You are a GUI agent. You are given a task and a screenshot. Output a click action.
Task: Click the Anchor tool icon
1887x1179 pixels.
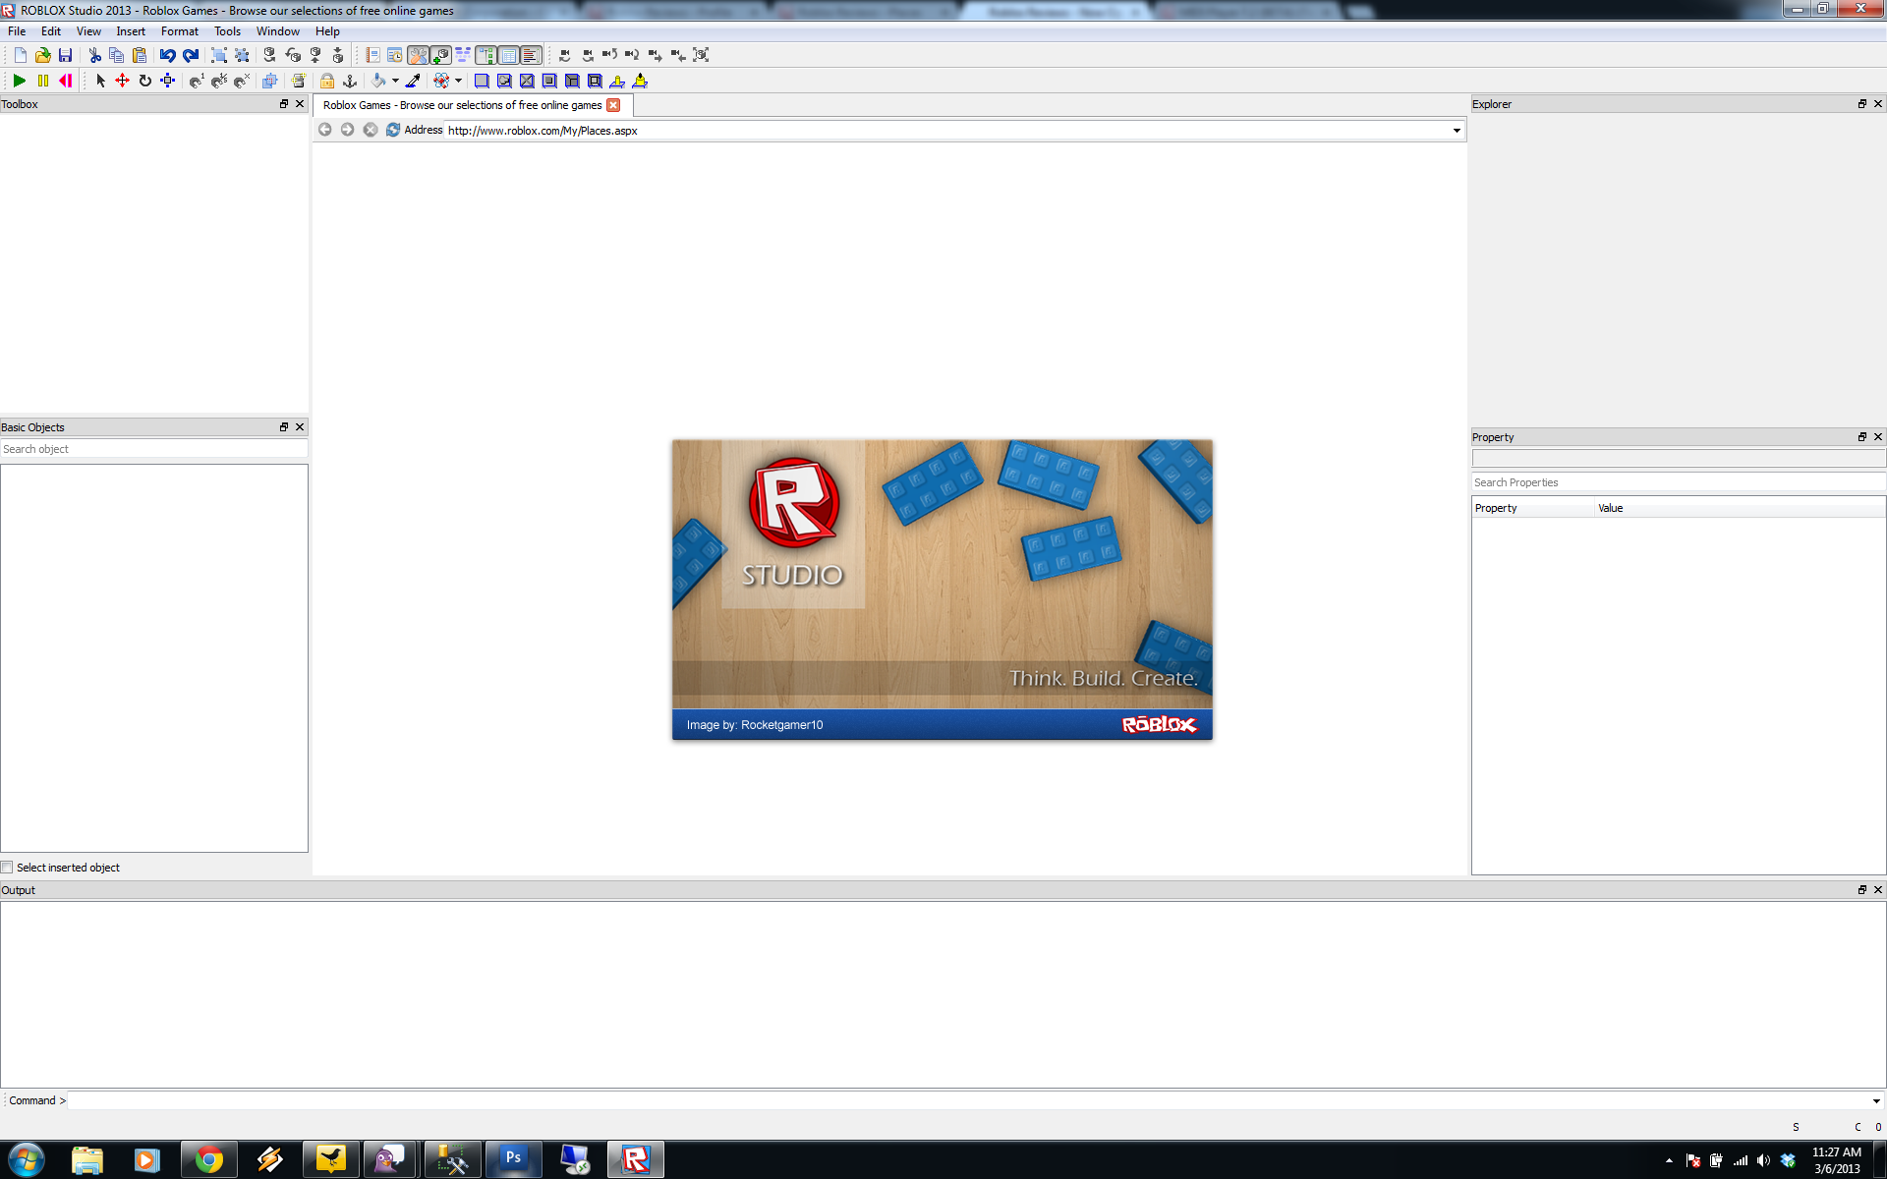point(350,81)
